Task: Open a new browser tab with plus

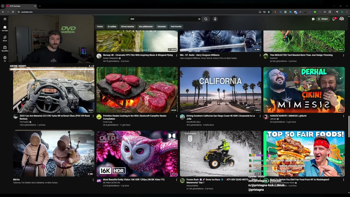Action: (40, 6)
